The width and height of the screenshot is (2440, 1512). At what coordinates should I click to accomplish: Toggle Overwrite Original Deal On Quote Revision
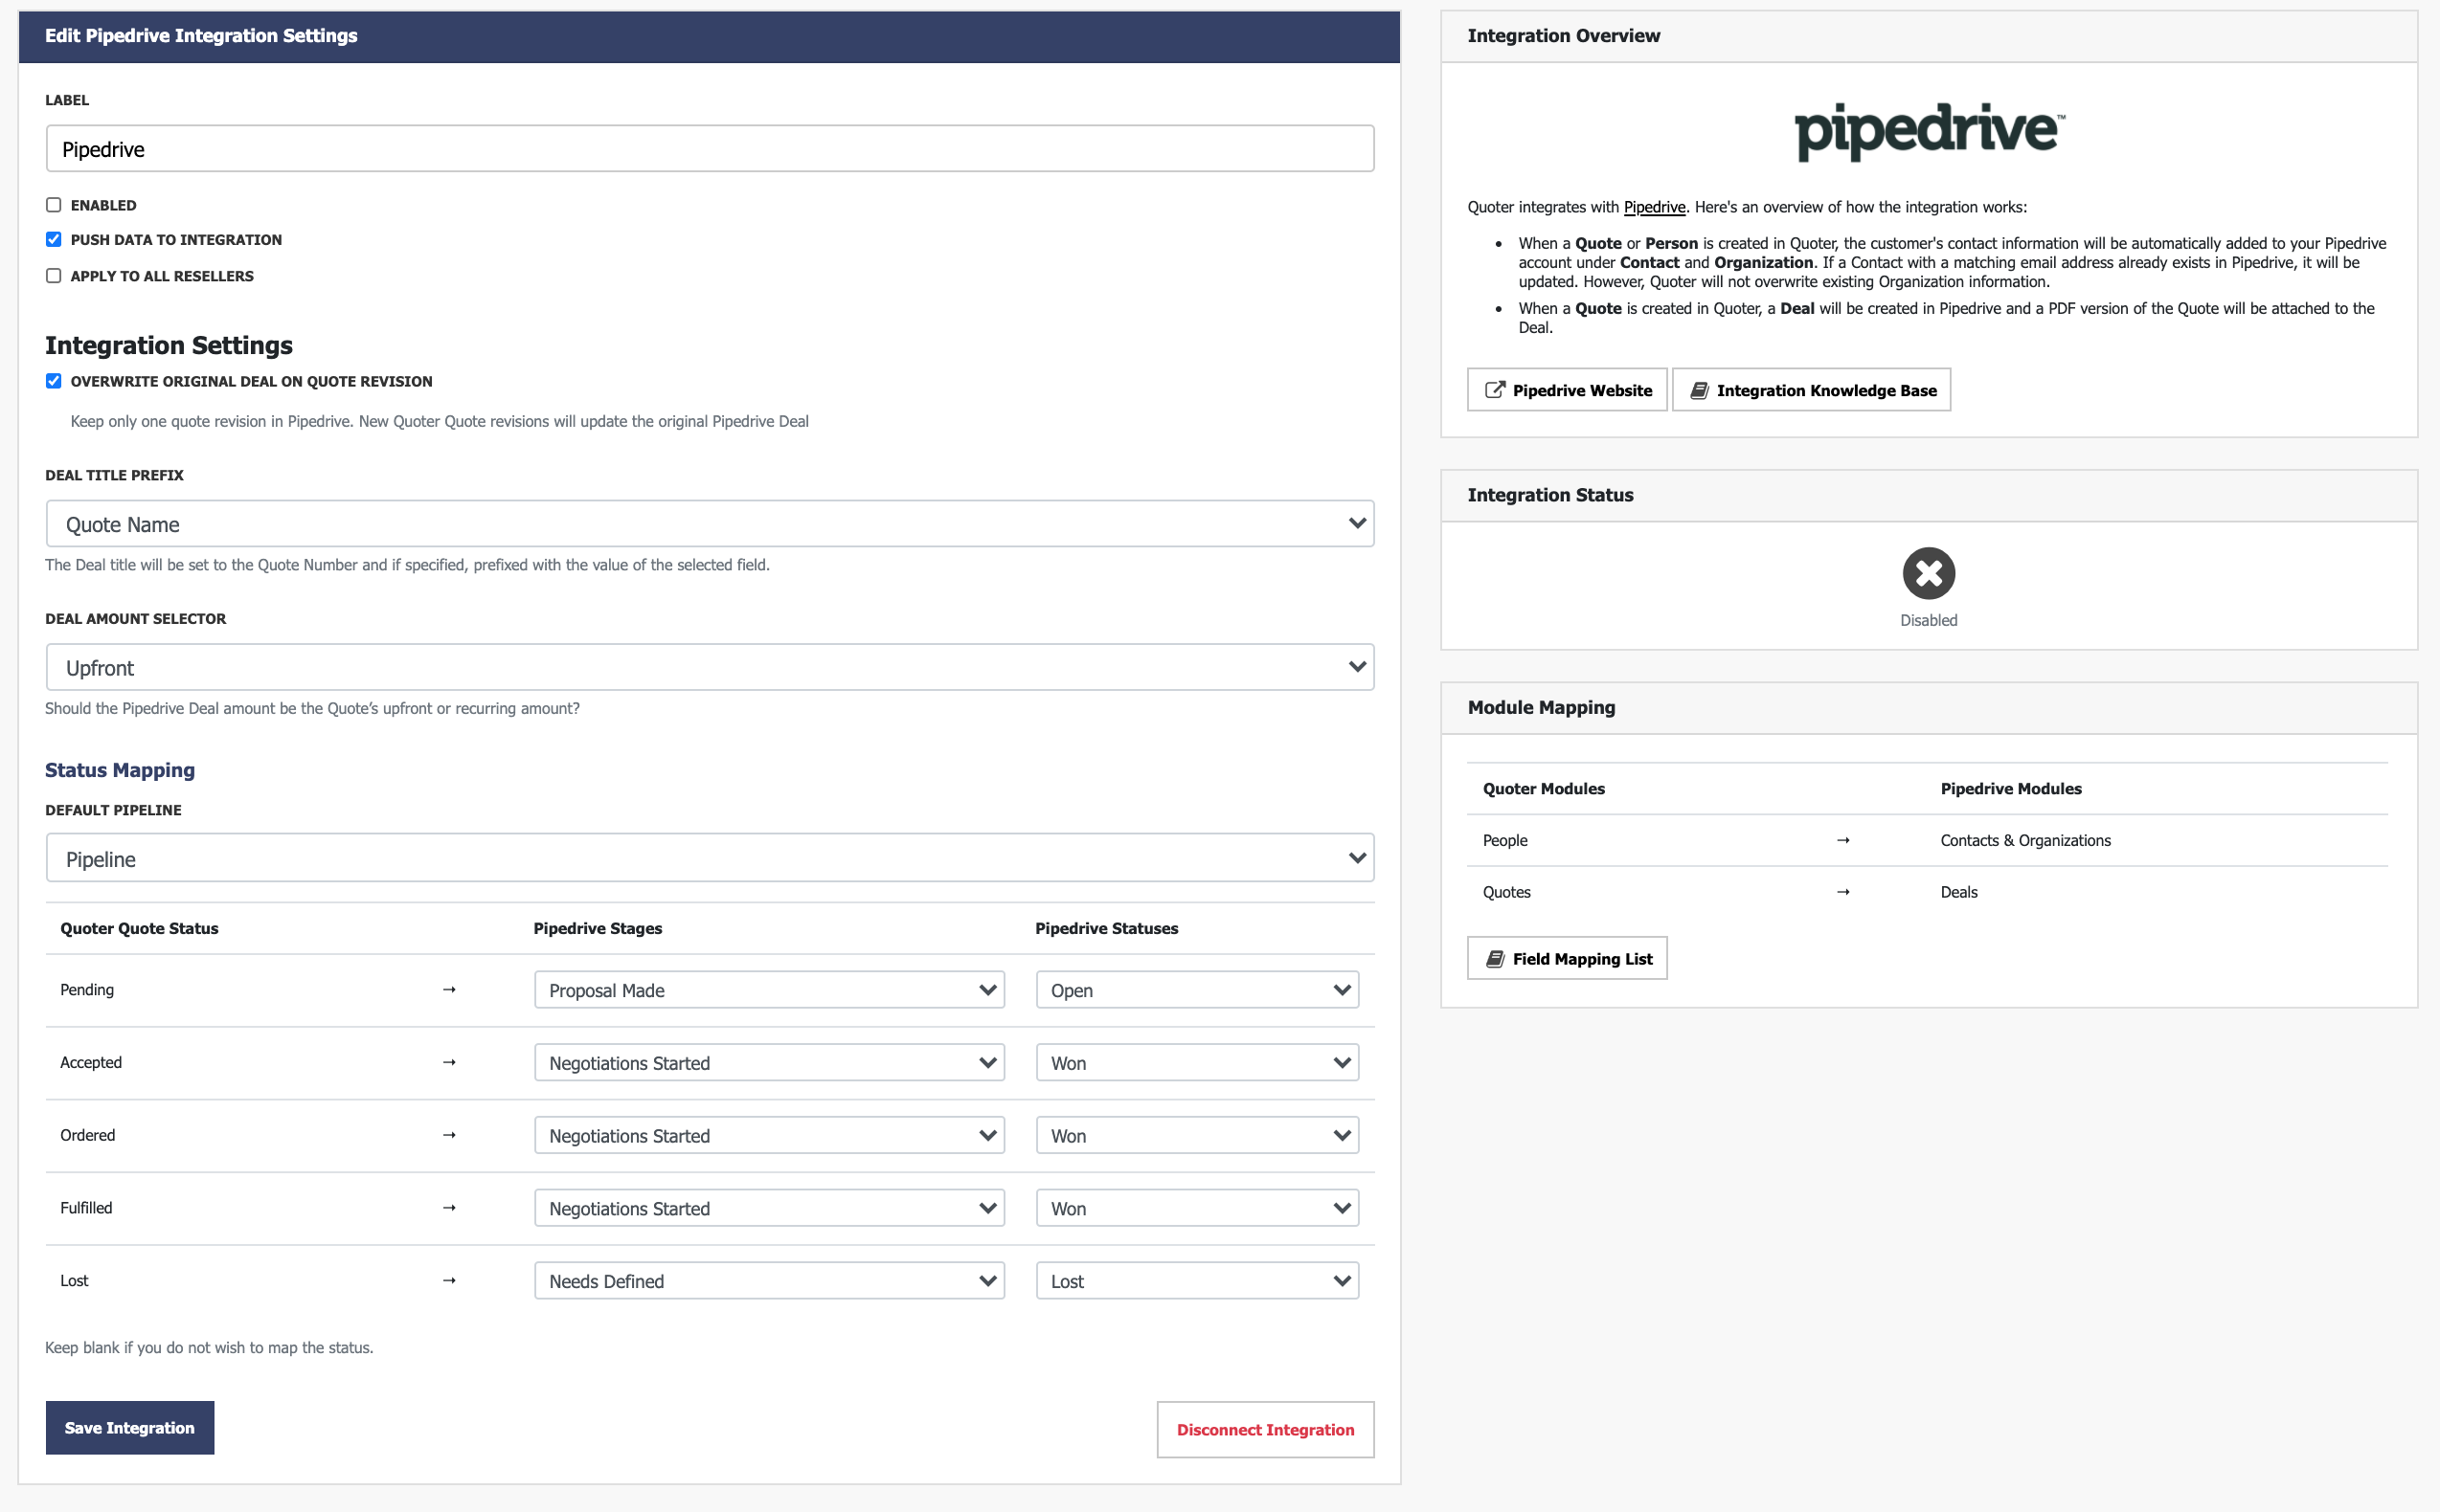54,381
